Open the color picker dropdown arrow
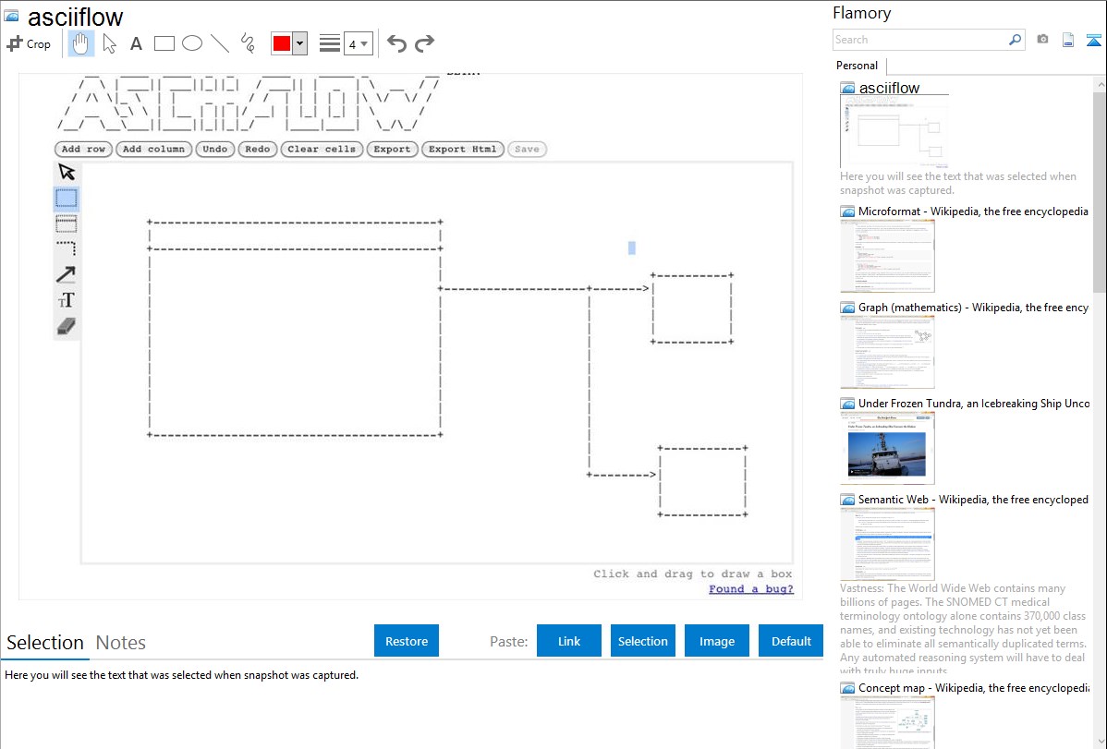Viewport: 1107px width, 749px height. [x=299, y=43]
